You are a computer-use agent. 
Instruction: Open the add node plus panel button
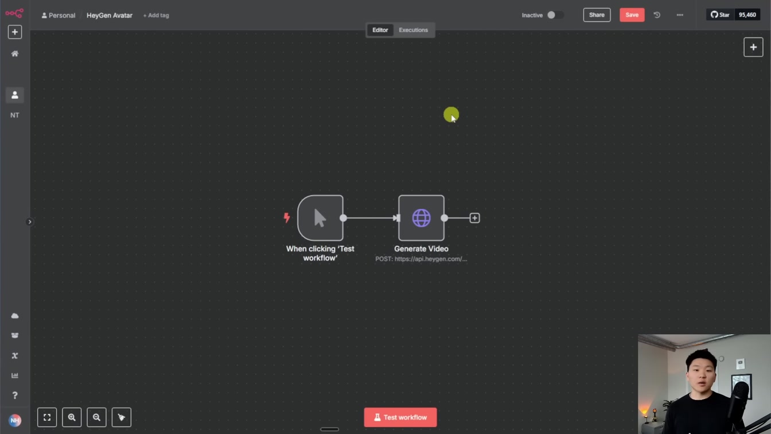[753, 47]
